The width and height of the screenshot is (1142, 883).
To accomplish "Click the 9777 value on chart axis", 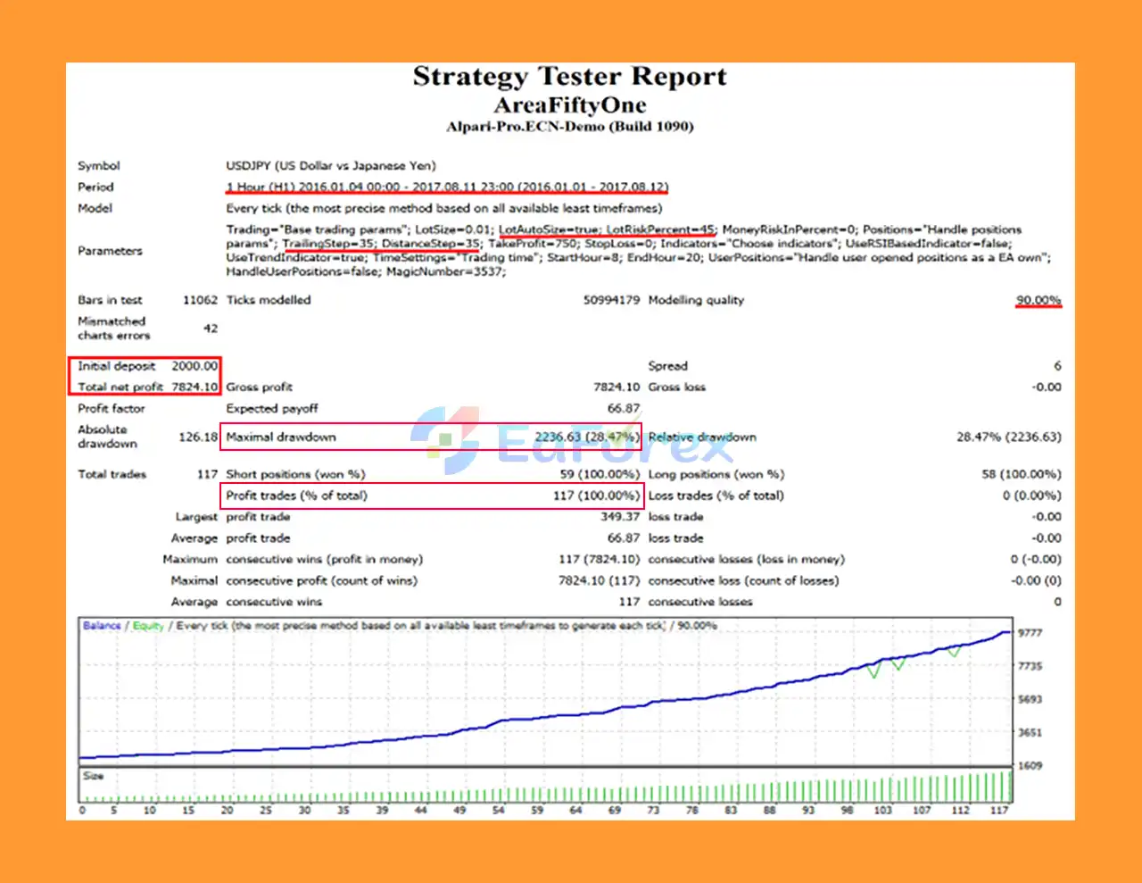I will [1030, 633].
